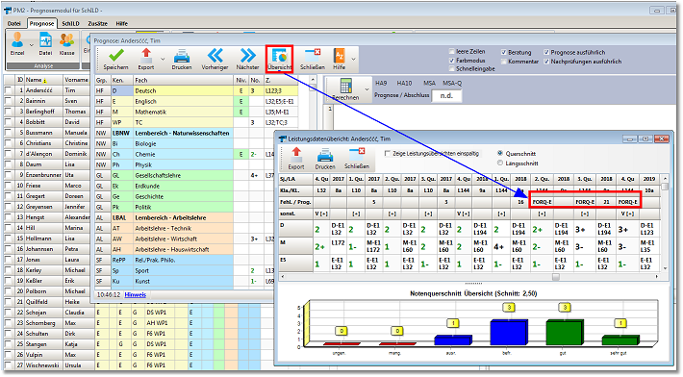The height and width of the screenshot is (377, 683).
Task: Check Zeige Leistungsübersichten einspaltig
Action: point(388,154)
